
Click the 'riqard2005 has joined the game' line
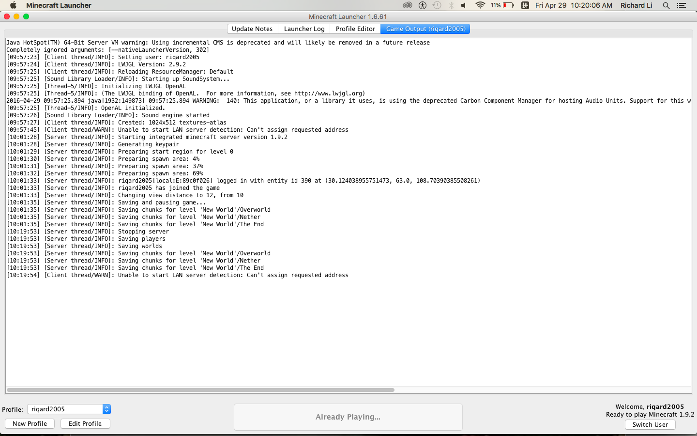(113, 188)
